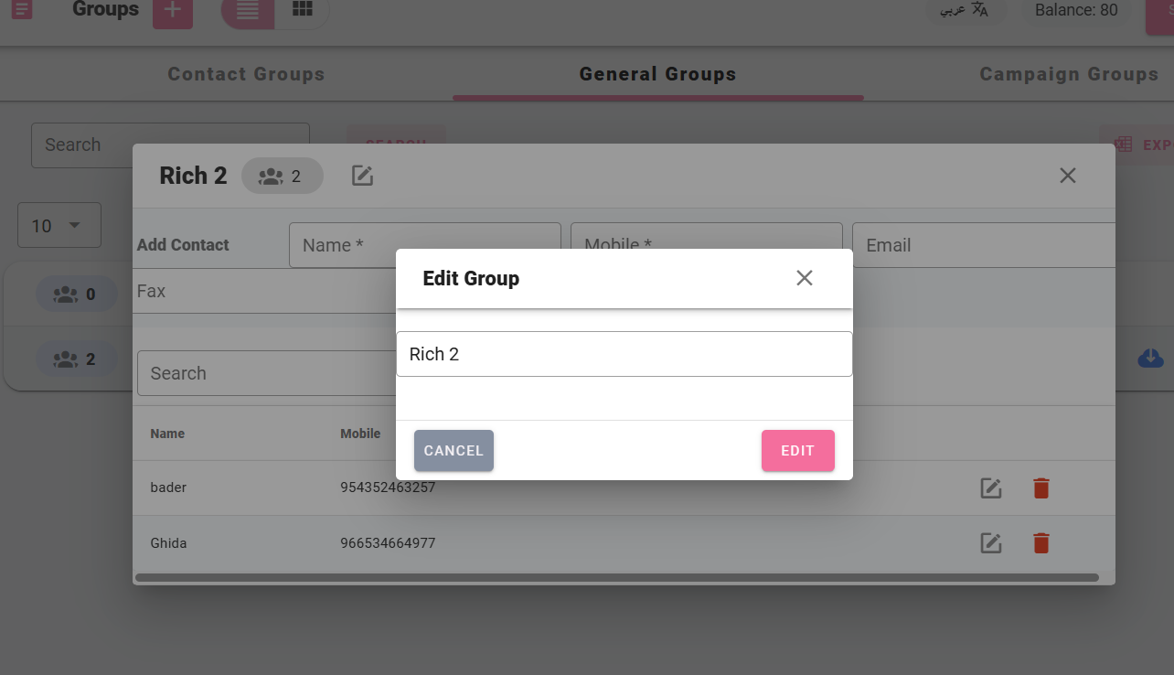Edit the bader contact row

pyautogui.click(x=991, y=488)
